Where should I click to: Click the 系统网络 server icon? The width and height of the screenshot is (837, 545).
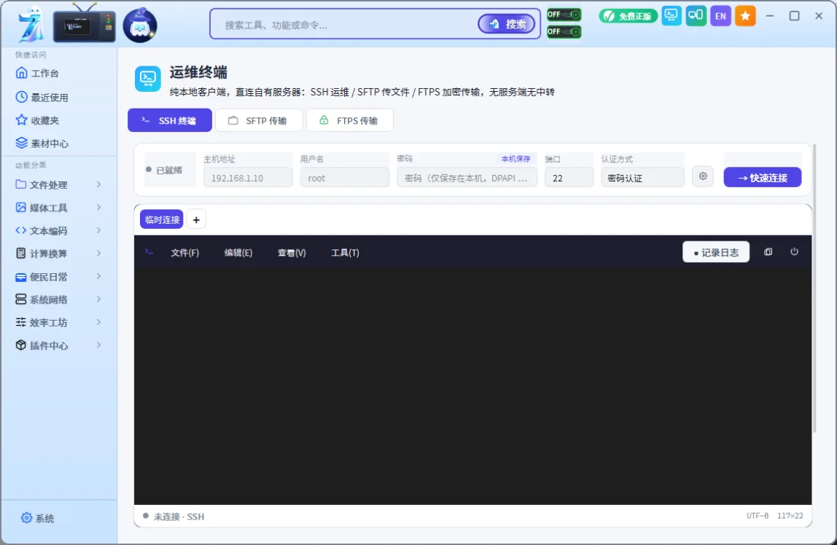21,299
